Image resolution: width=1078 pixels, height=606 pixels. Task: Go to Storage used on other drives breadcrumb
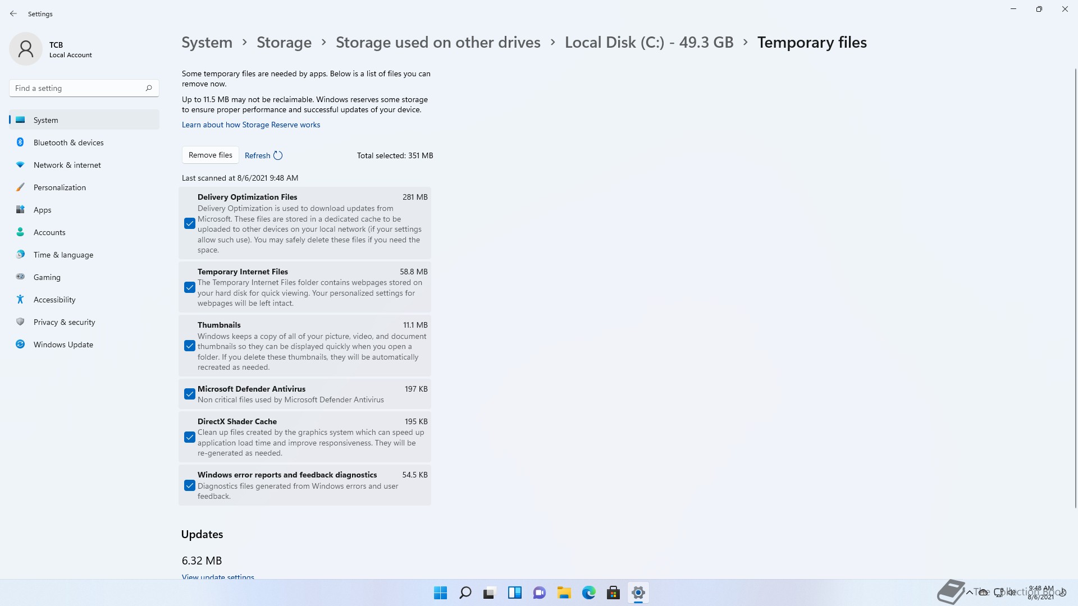(438, 43)
